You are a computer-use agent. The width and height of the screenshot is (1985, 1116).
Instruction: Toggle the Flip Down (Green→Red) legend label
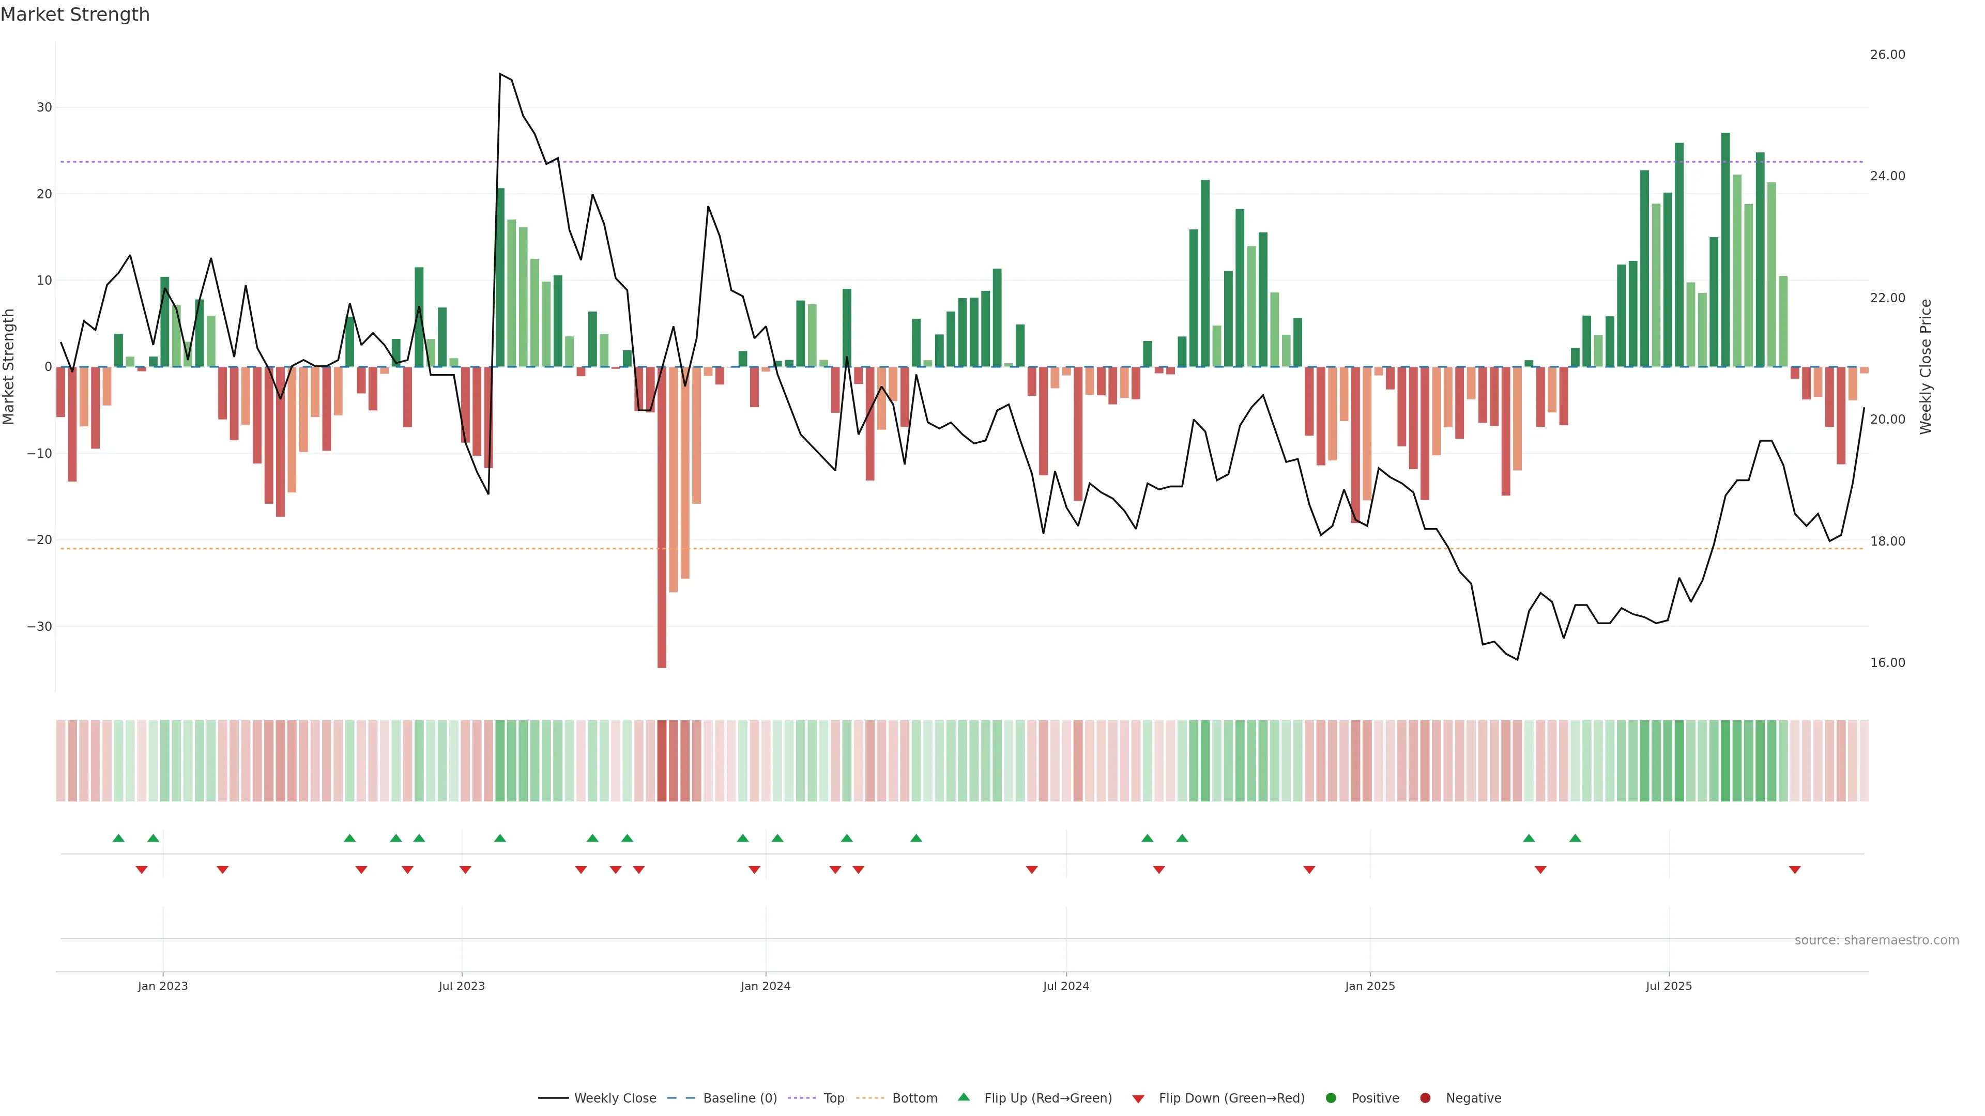point(1231,1098)
